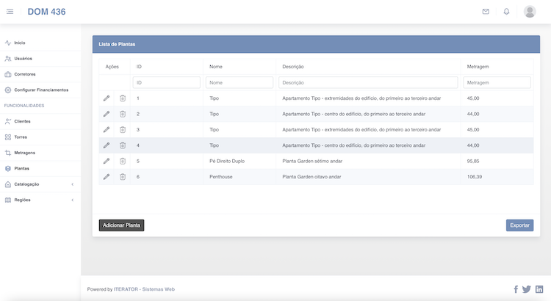This screenshot has height=301, width=551.
Task: Click the Exportar button
Action: pyautogui.click(x=519, y=225)
